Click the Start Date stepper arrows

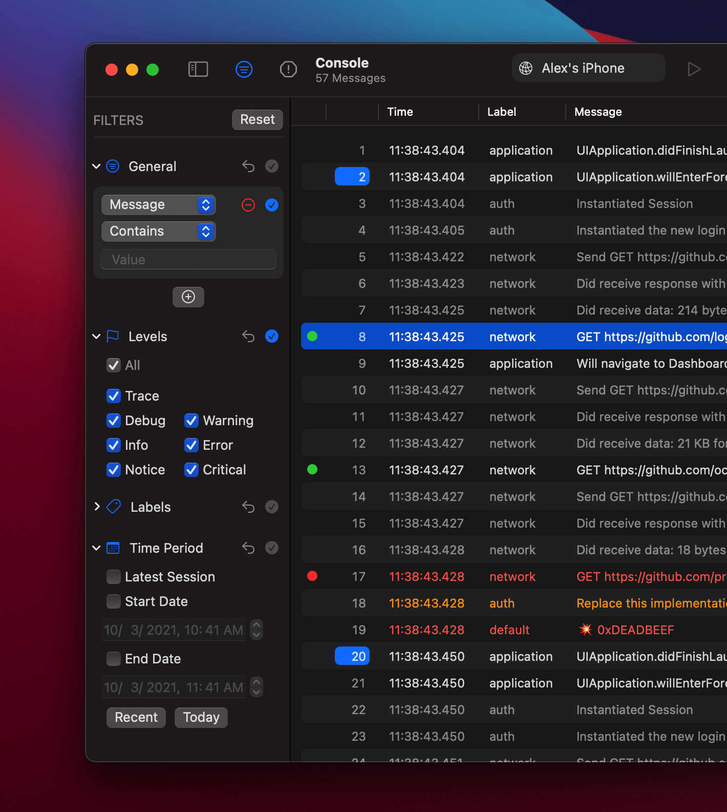pyautogui.click(x=256, y=630)
